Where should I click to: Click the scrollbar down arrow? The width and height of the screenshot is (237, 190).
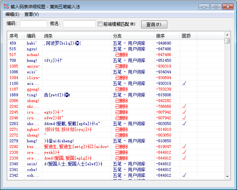point(227,176)
